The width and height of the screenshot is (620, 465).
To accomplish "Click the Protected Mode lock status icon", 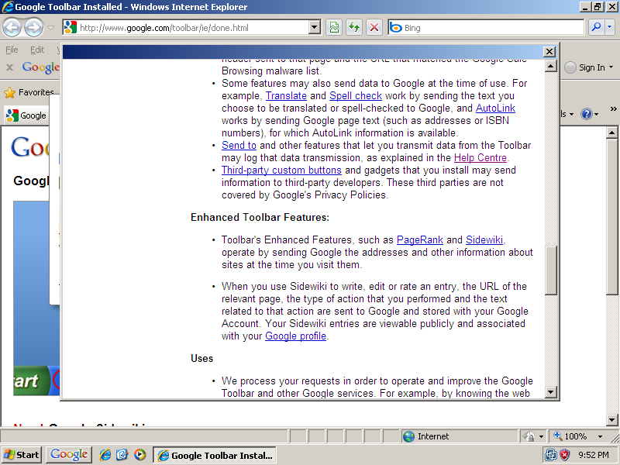I will 529,436.
